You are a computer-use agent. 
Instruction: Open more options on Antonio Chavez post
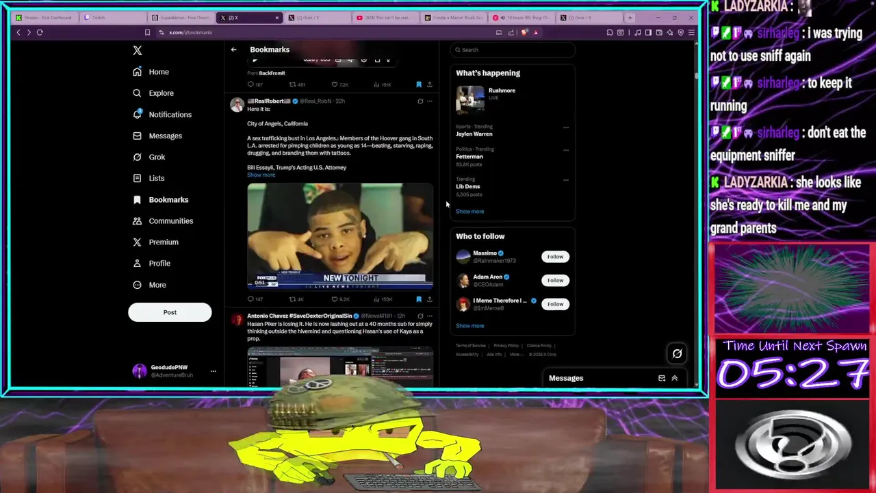(x=430, y=316)
